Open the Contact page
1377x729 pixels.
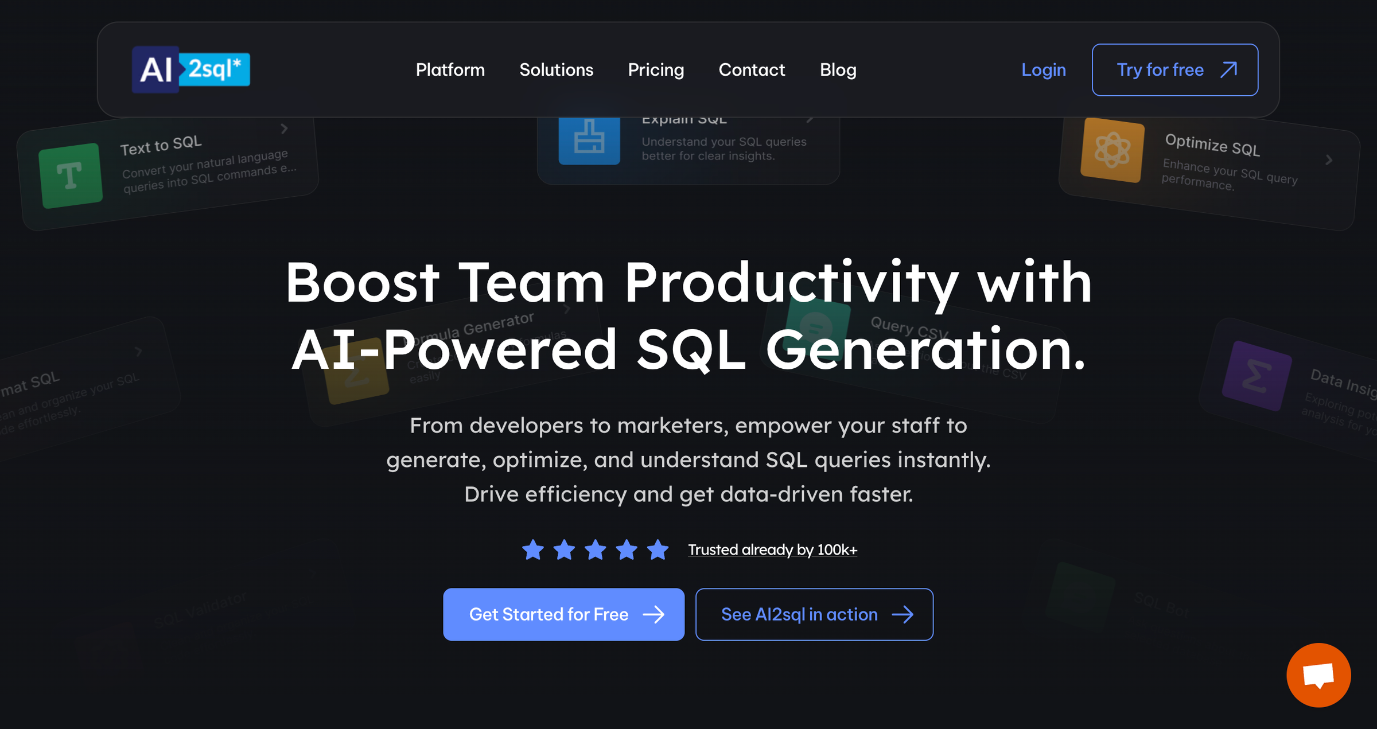752,70
